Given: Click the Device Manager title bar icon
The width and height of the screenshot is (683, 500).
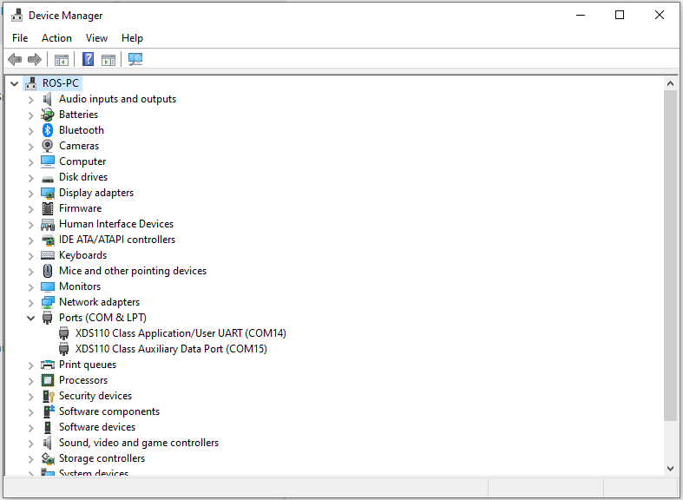Looking at the screenshot, I should 17,16.
